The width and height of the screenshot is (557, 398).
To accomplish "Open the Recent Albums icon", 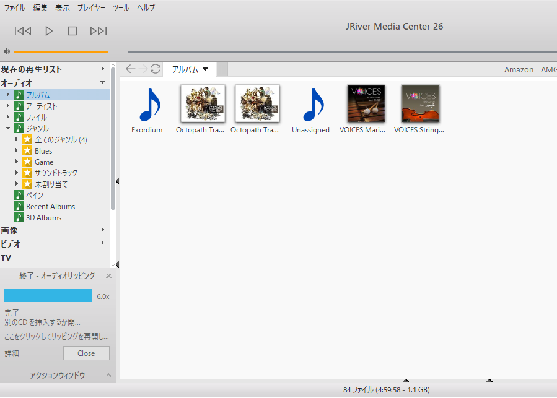I will 19,206.
